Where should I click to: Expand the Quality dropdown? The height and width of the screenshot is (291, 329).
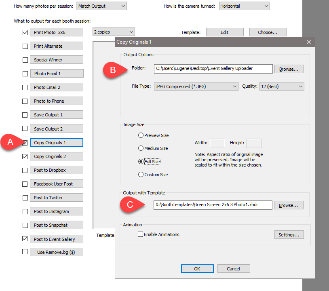tap(281, 86)
